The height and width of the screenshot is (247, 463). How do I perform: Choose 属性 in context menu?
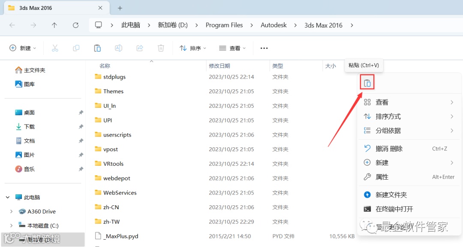409,177
